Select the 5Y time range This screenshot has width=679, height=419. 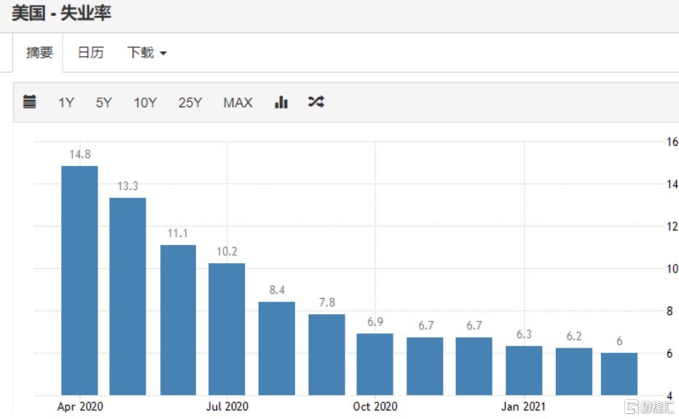click(104, 103)
